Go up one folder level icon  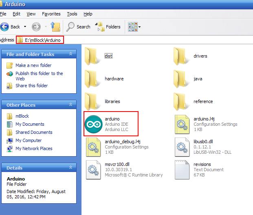(55, 27)
